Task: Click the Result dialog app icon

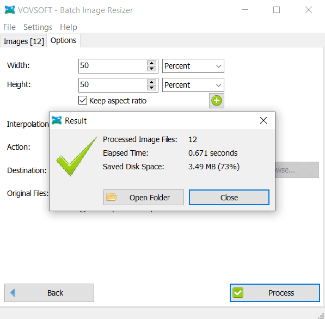Action: [x=57, y=120]
